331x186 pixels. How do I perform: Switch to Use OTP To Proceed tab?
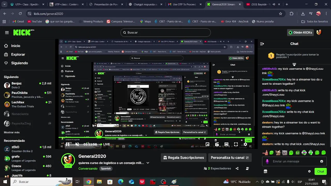pos(185,4)
